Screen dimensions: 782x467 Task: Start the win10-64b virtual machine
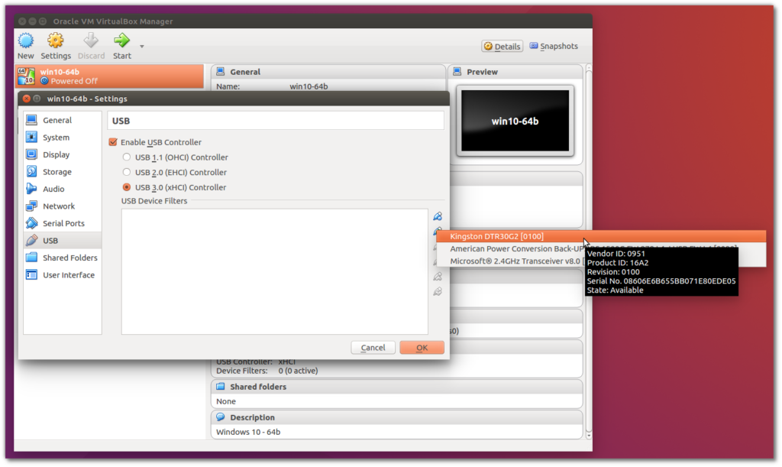[121, 45]
